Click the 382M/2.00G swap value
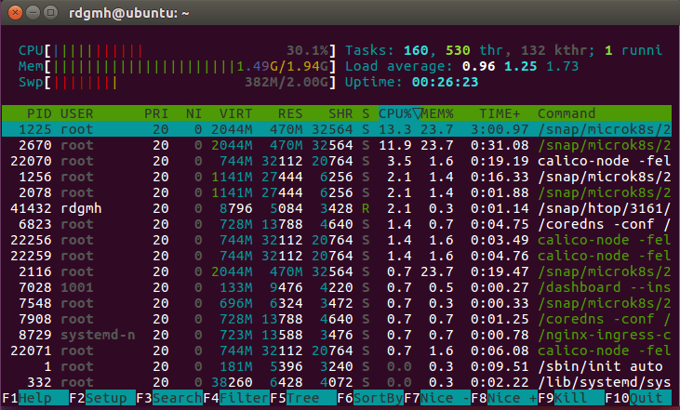This screenshot has width=680, height=410. (287, 83)
